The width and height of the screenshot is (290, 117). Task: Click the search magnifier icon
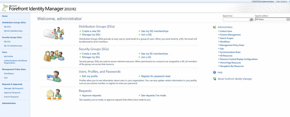click(x=251, y=19)
